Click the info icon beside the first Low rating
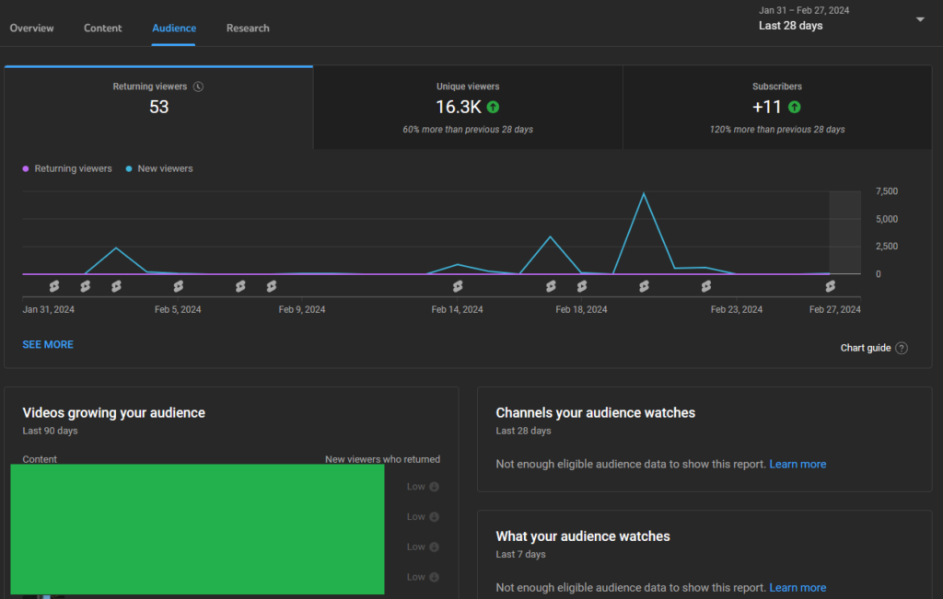Image resolution: width=943 pixels, height=599 pixels. (x=434, y=487)
